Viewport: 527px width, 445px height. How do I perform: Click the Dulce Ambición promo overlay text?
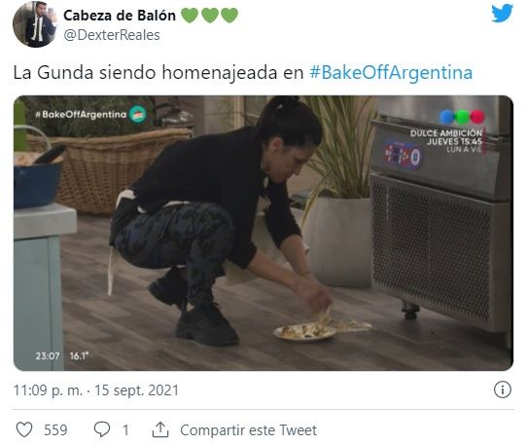coord(446,140)
